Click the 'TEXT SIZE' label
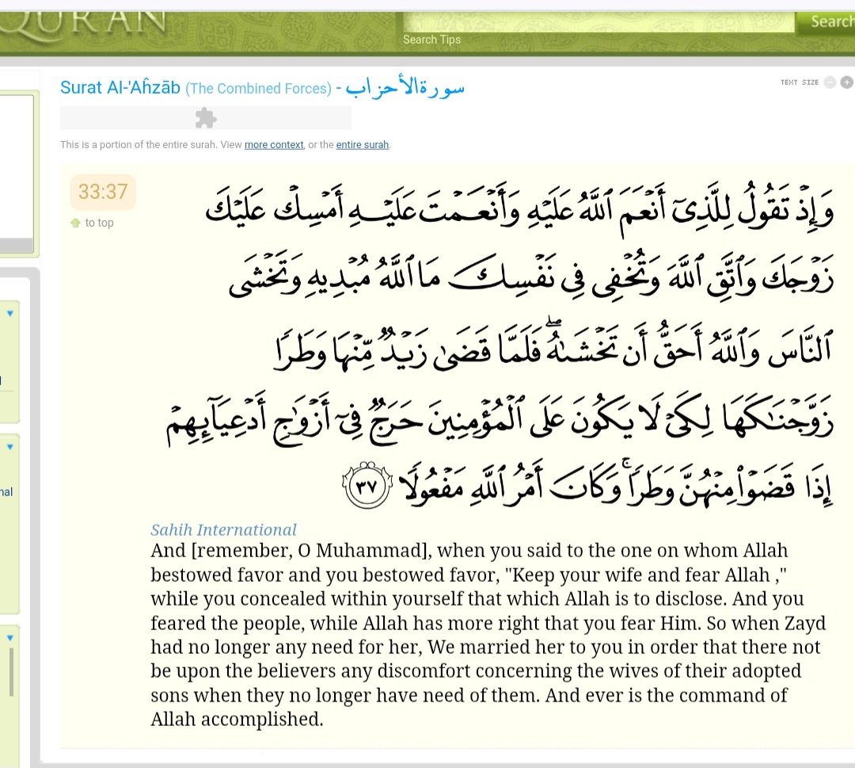The image size is (855, 768). (x=800, y=82)
